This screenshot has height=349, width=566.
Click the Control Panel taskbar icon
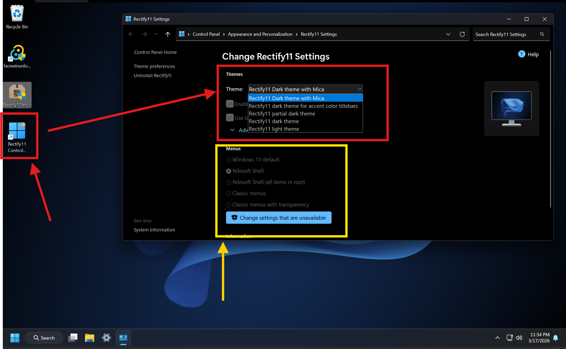click(123, 338)
